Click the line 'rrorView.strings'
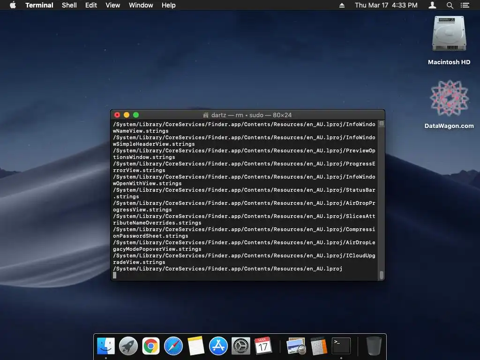 click(139, 170)
